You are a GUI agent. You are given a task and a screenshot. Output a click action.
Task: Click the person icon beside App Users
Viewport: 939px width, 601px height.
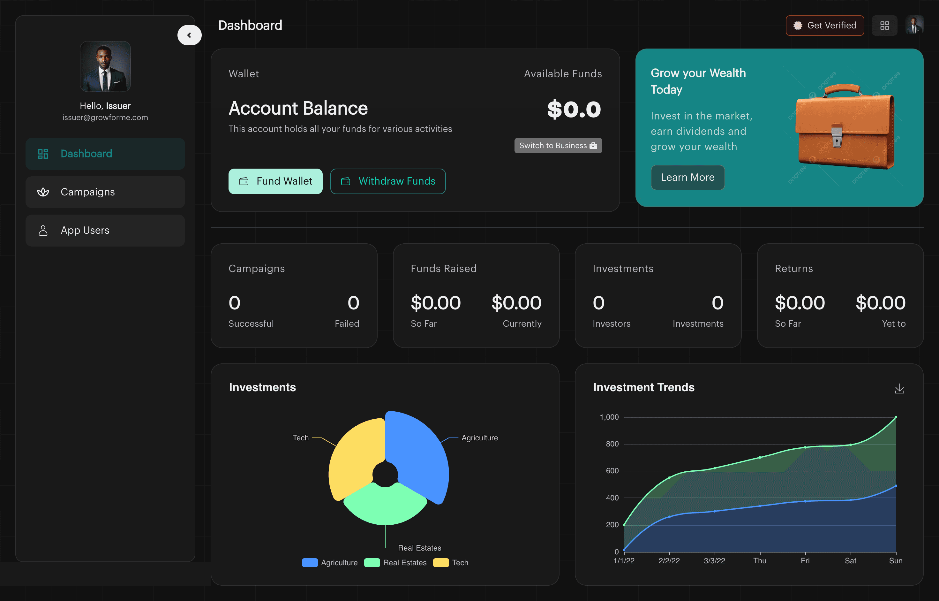[43, 230]
